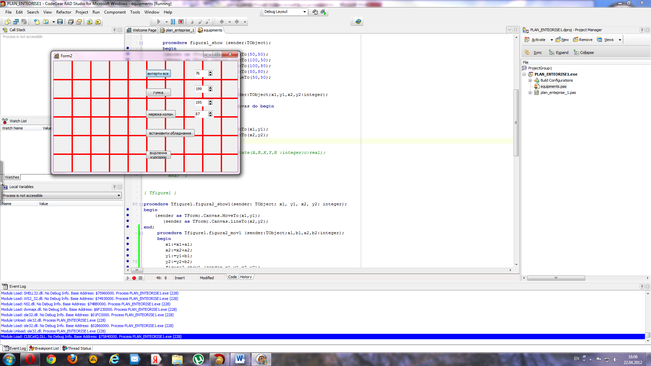The height and width of the screenshot is (366, 651).
Task: Open the Local Variables process combo box
Action: (62, 196)
